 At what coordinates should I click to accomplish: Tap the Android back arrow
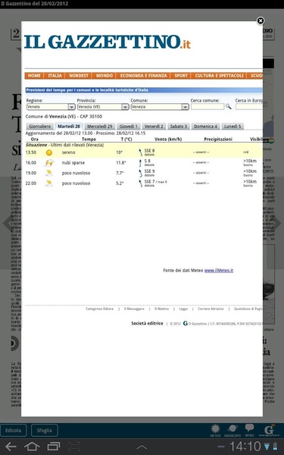(x=11, y=447)
